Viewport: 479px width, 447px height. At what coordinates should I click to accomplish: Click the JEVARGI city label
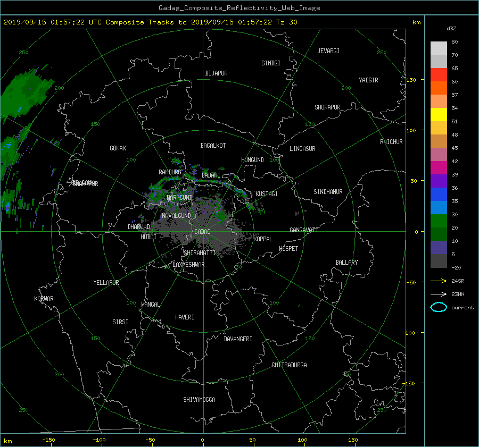pyautogui.click(x=328, y=51)
